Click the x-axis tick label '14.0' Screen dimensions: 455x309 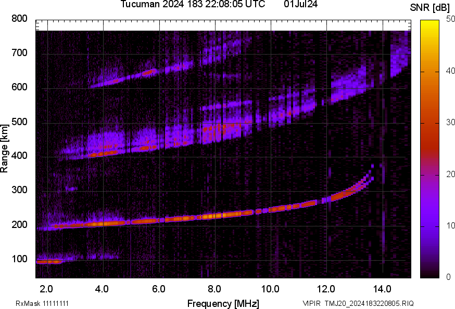click(382, 289)
